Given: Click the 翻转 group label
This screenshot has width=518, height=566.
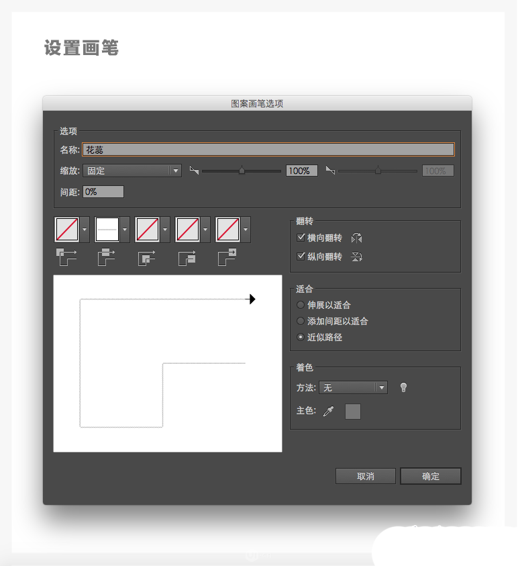Looking at the screenshot, I should click(x=305, y=221).
